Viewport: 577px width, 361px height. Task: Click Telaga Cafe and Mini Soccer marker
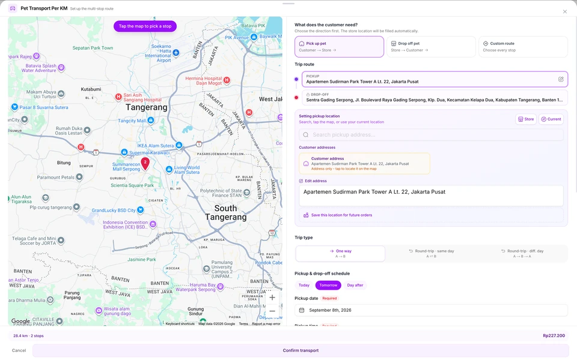pyautogui.click(x=61, y=240)
